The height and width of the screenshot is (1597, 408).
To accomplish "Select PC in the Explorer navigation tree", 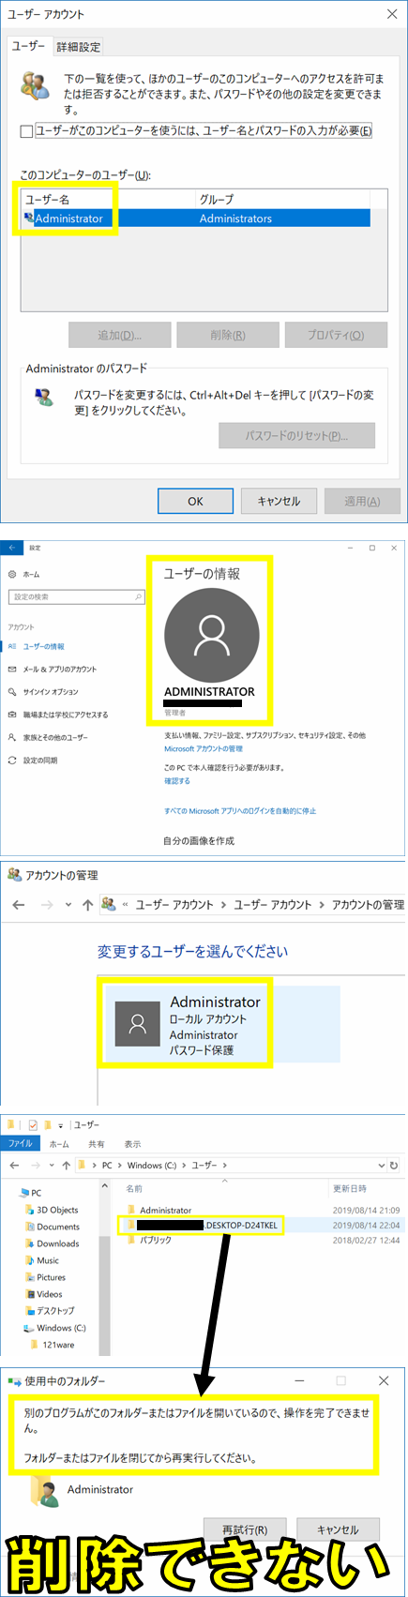I will 36,1193.
